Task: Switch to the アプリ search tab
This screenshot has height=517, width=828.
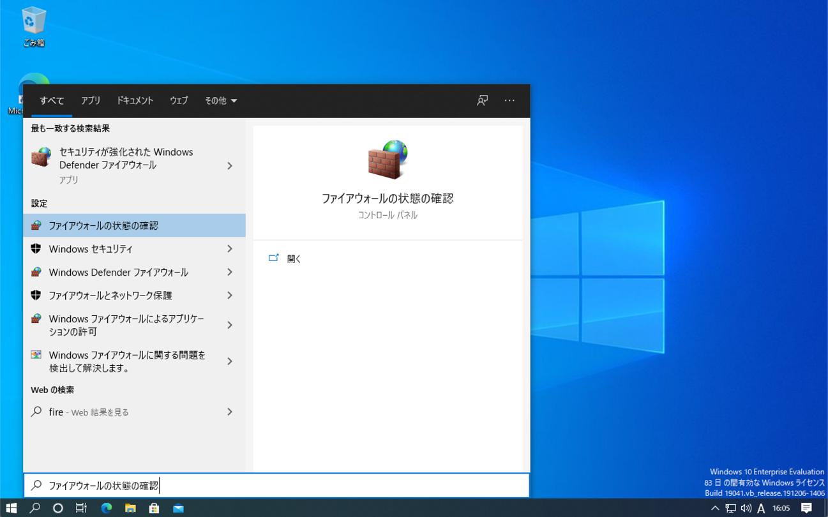Action: tap(91, 101)
